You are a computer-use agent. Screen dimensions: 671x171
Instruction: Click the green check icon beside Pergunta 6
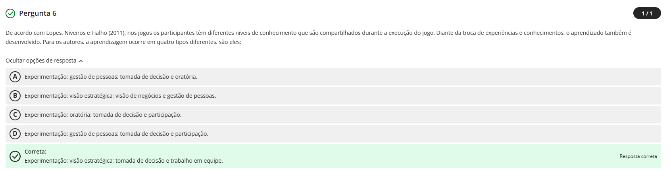click(10, 13)
